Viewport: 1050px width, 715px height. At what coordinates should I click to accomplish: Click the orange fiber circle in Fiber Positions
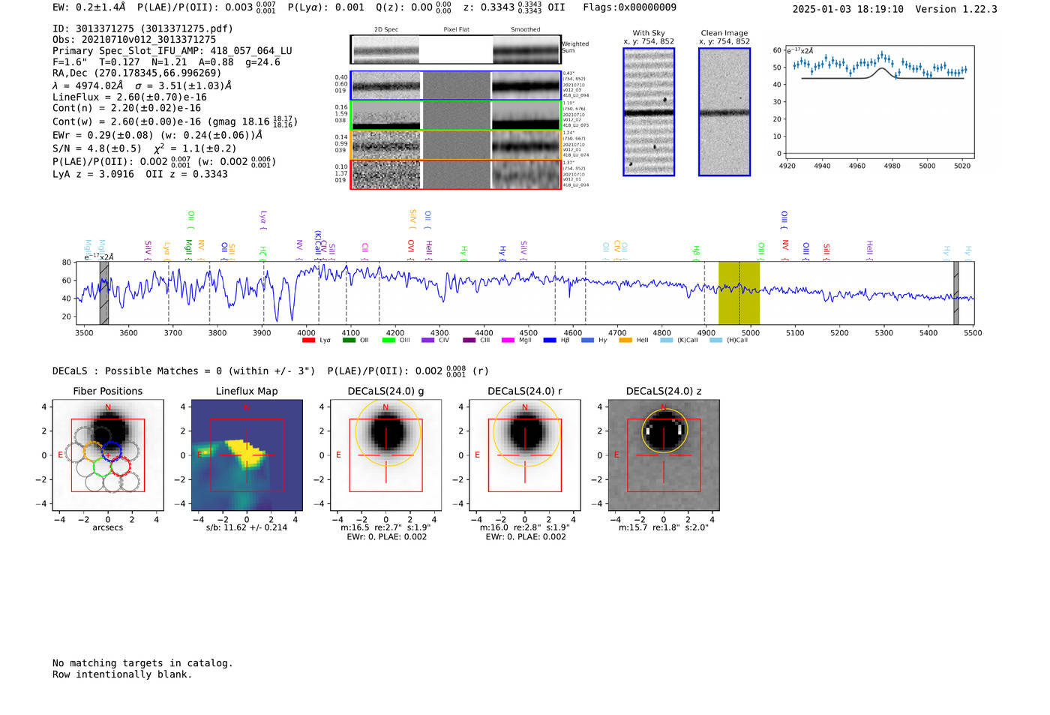(93, 451)
